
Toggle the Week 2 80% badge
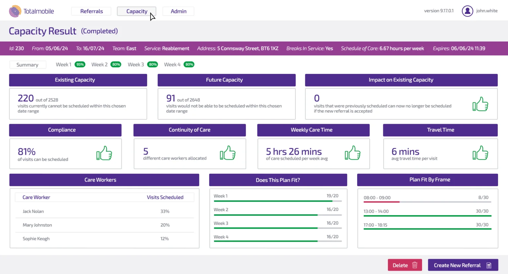116,64
